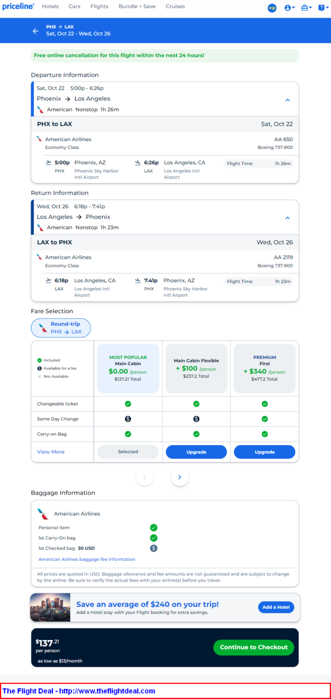
Task: Select the Main Cabin fare card
Action: (x=128, y=368)
